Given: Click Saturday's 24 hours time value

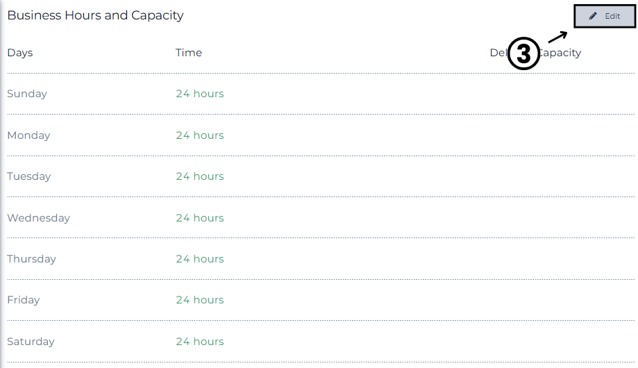Looking at the screenshot, I should pos(200,342).
